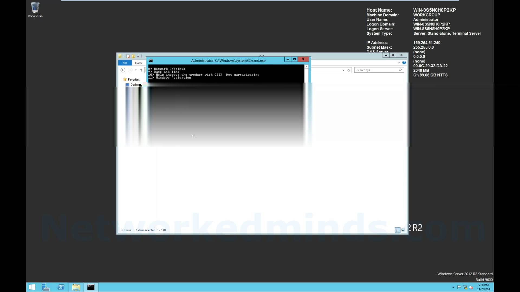Refresh the Explorer folder view
The image size is (520, 292).
click(349, 70)
